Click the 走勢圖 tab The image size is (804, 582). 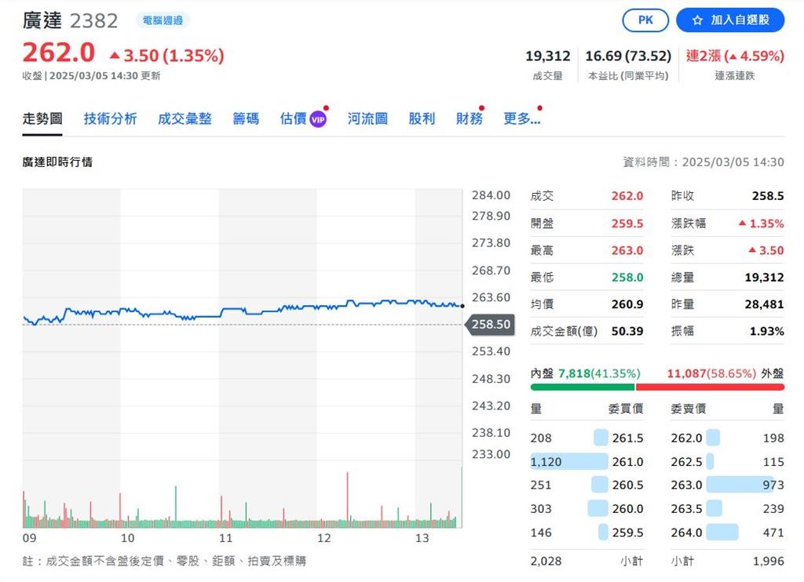41,118
